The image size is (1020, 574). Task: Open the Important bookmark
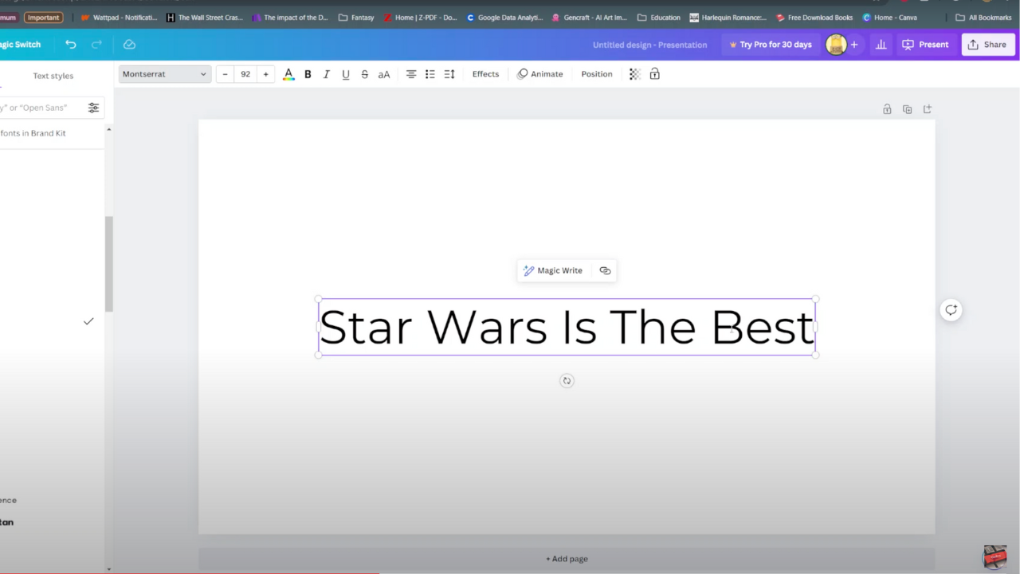(x=43, y=18)
